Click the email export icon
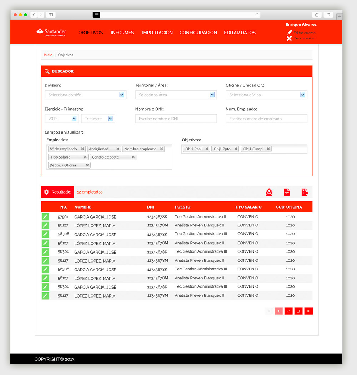Viewport: 357px width, 375px height. (269, 192)
